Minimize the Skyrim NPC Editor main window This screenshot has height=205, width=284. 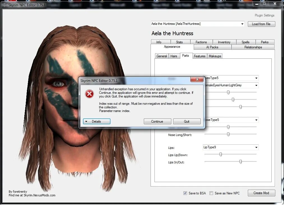pos(257,4)
